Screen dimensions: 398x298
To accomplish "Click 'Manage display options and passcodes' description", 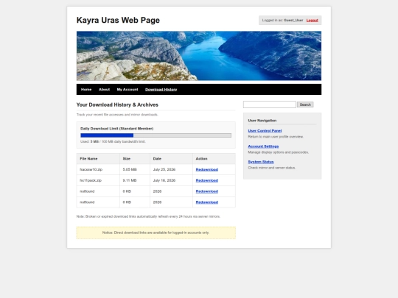I will (x=278, y=152).
